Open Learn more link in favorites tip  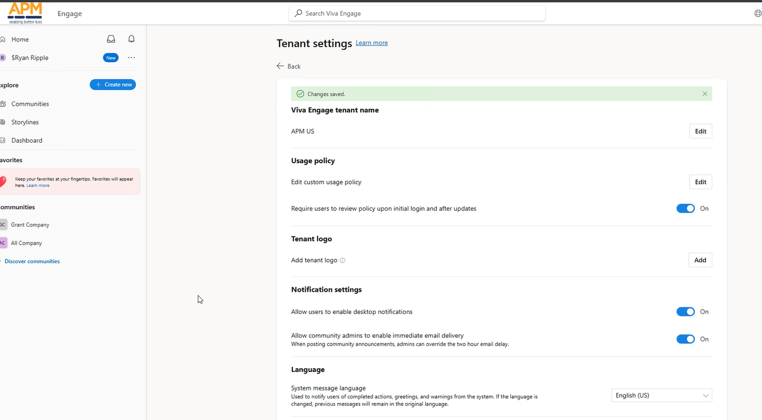(38, 185)
